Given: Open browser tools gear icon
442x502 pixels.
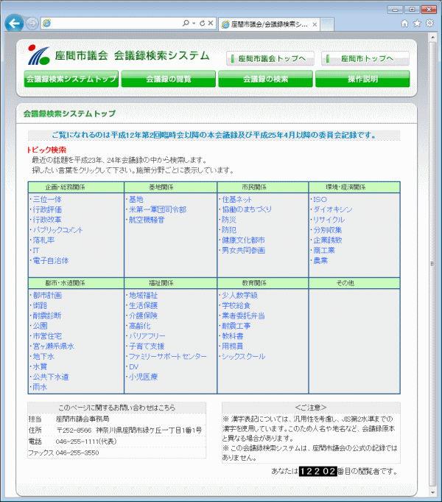Looking at the screenshot, I should point(429,24).
